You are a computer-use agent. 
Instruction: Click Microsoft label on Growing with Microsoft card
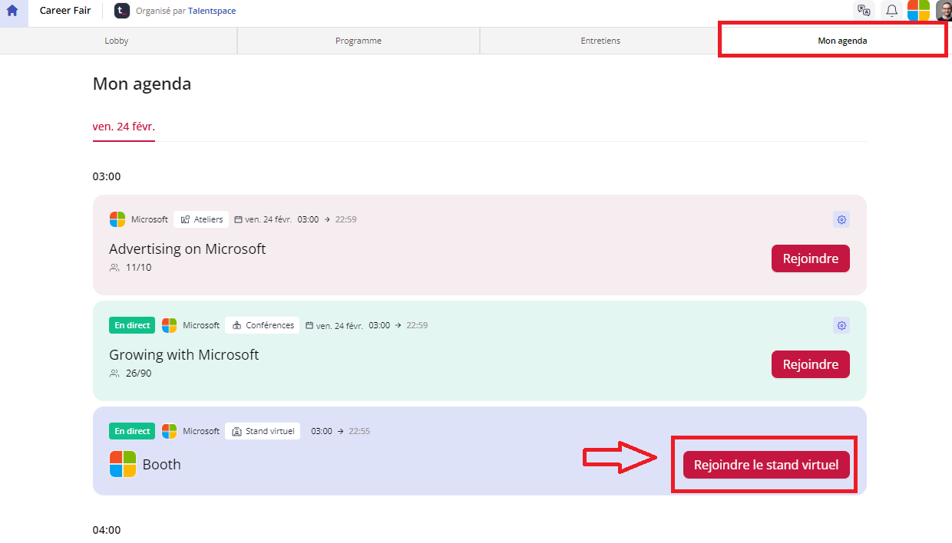pos(201,325)
